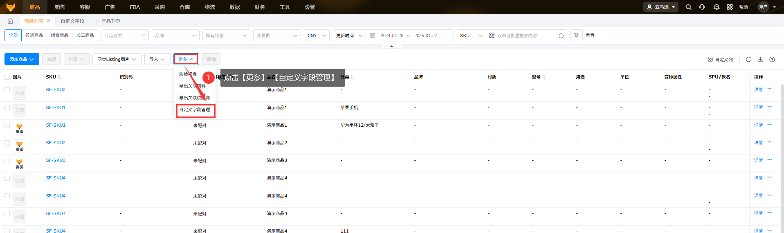Viewport: 784px width, 233px height.
Task: Click the magnifier in the SKU search box
Action: [561, 36]
